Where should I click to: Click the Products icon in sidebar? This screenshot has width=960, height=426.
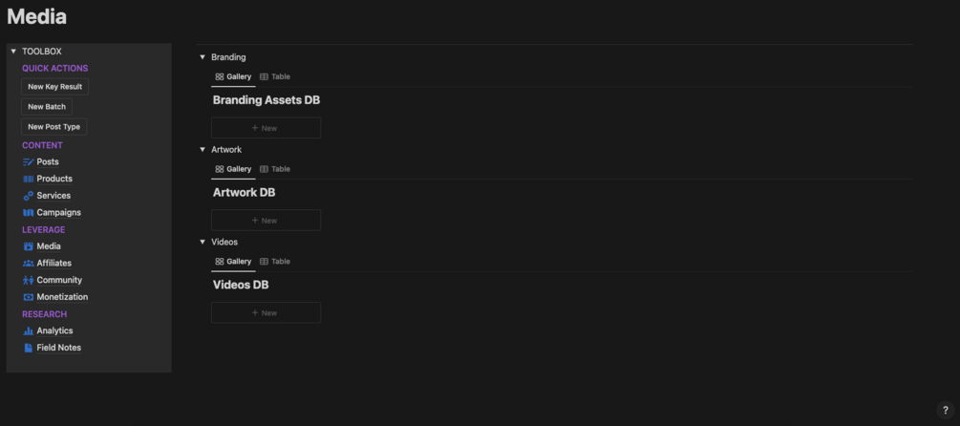[x=28, y=179]
